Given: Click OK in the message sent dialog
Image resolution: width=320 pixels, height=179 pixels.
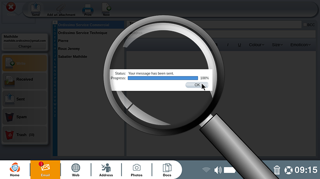Looking at the screenshot, I should (x=197, y=85).
